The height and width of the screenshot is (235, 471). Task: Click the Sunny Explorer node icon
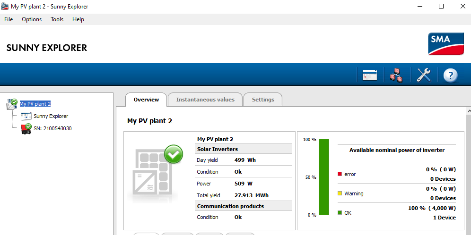pos(26,116)
